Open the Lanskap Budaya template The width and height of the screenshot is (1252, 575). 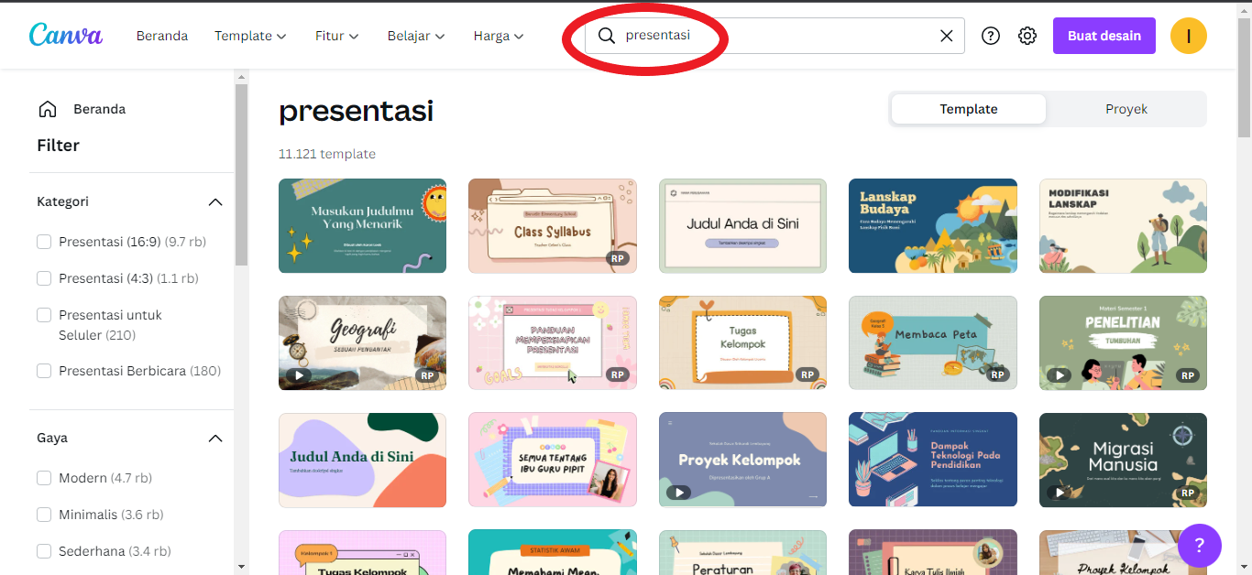point(933,226)
